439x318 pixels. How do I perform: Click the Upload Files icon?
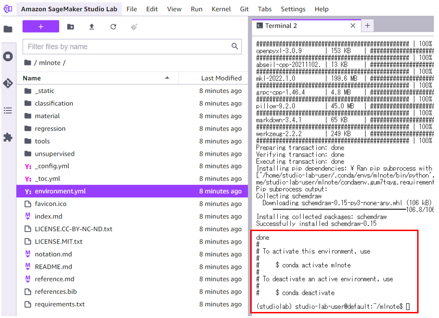click(x=92, y=27)
